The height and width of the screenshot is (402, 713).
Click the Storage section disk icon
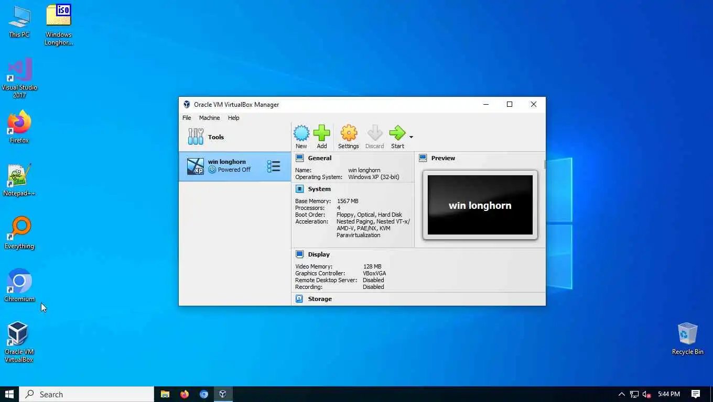299,299
